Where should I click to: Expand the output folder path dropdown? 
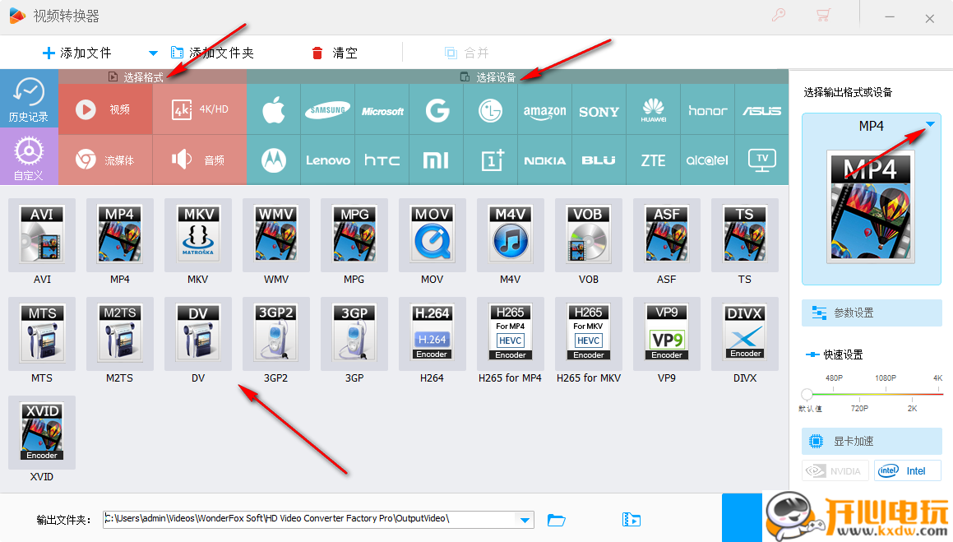tap(525, 520)
